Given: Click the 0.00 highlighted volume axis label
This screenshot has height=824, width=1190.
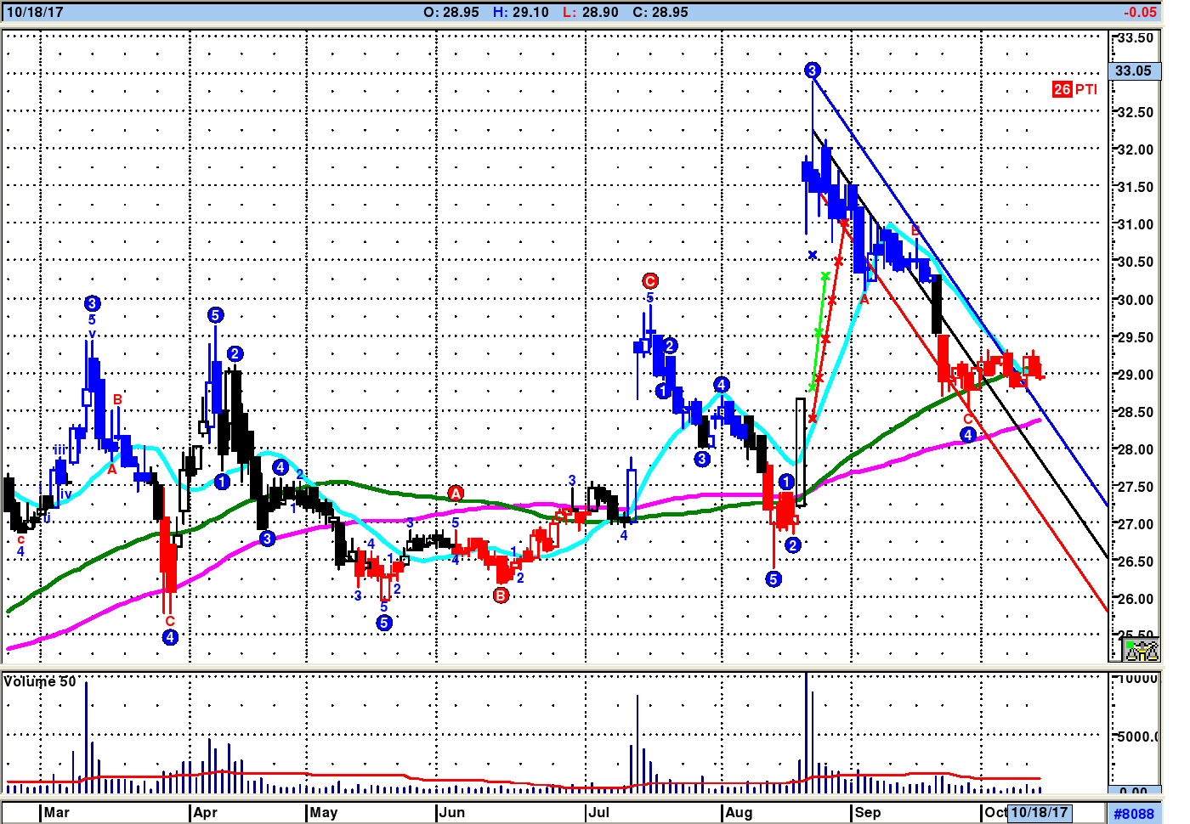Looking at the screenshot, I should click(1134, 791).
